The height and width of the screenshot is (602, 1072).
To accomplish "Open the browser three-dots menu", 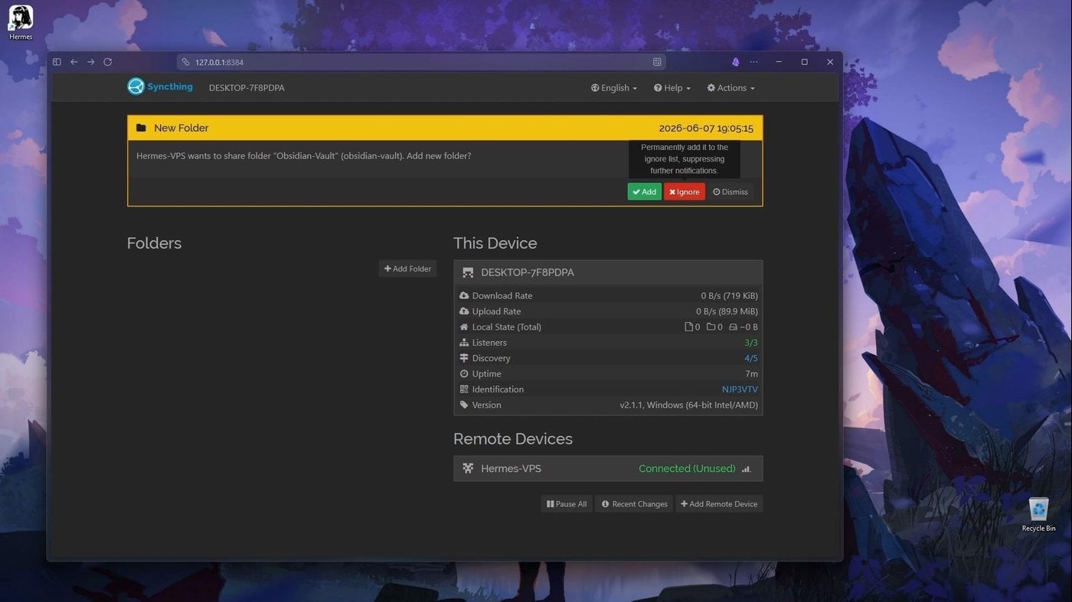I will [x=754, y=62].
